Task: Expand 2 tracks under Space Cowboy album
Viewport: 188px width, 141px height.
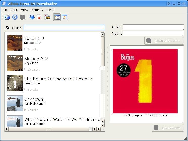Action: click(x=25, y=89)
